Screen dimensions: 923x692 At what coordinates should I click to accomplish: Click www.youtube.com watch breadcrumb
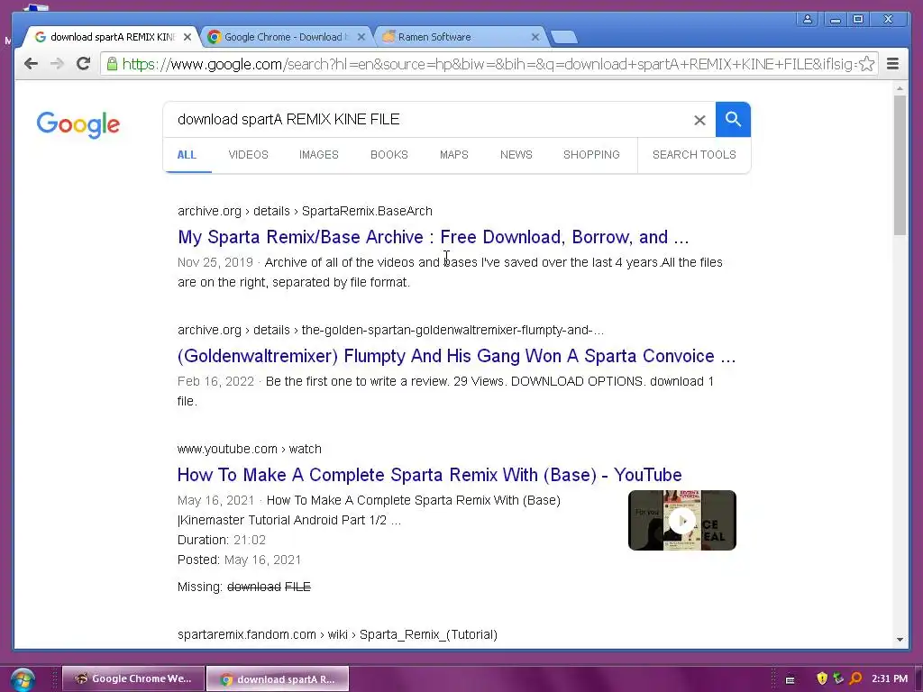(x=250, y=449)
